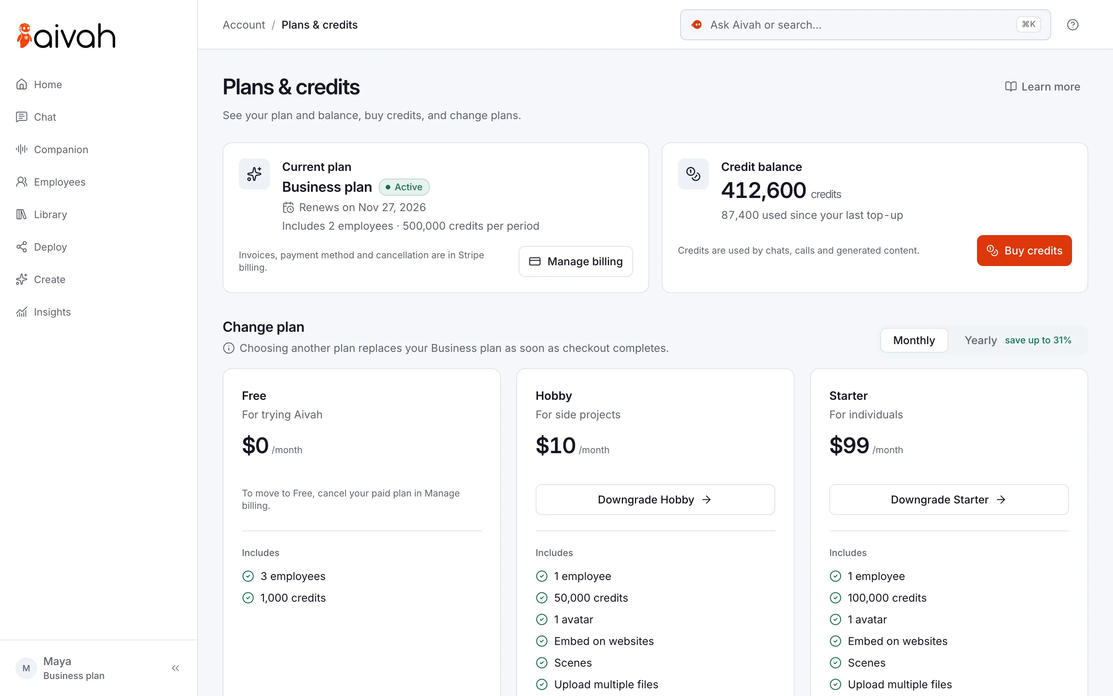
Task: Open Account breadcrumb link
Action: [x=244, y=25]
